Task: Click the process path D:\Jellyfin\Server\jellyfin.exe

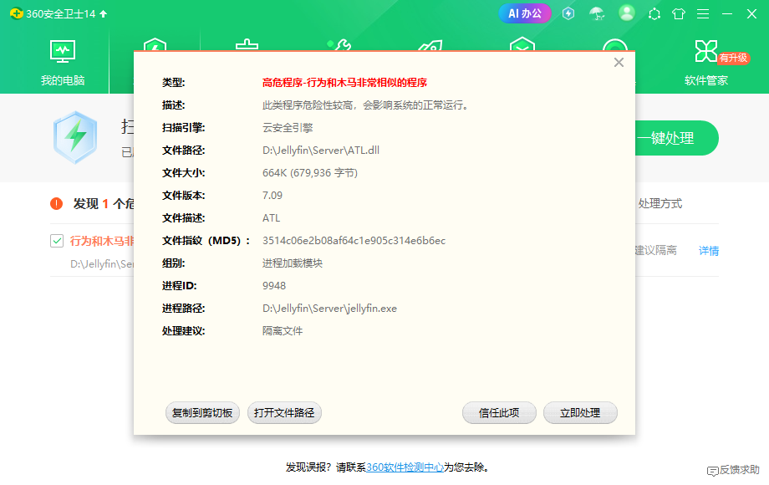Action: (x=329, y=309)
